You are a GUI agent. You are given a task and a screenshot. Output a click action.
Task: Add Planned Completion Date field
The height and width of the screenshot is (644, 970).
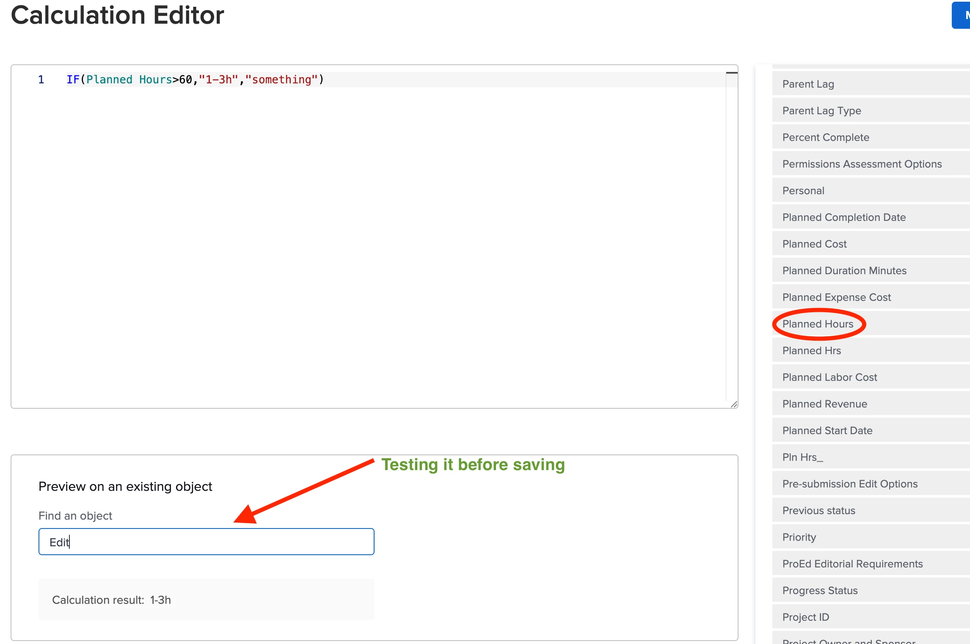point(843,217)
